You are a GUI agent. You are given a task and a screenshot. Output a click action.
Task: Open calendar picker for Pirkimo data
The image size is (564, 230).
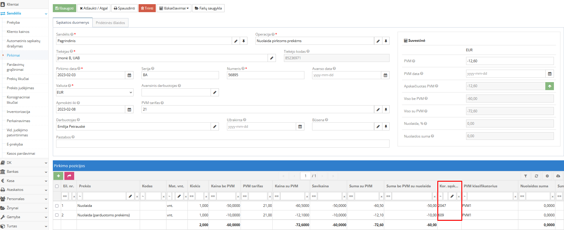click(x=129, y=75)
